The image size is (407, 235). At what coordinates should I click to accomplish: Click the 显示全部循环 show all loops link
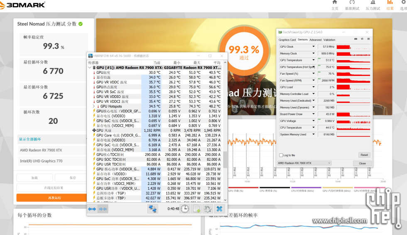click(x=30, y=139)
